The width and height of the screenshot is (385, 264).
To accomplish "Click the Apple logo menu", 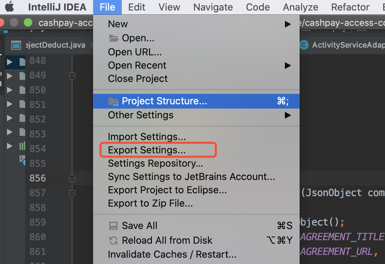I will pos(9,7).
